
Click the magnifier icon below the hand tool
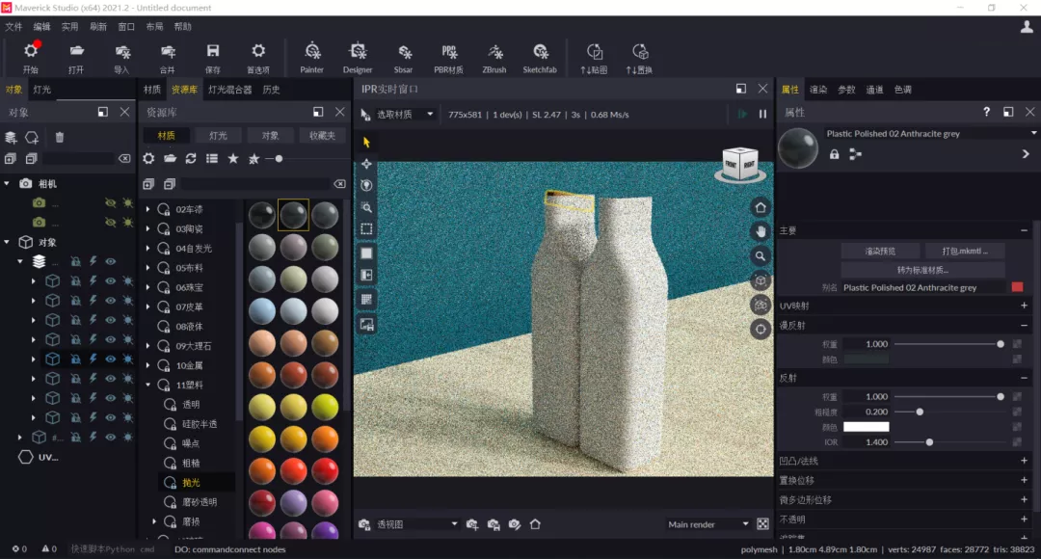pyautogui.click(x=761, y=256)
